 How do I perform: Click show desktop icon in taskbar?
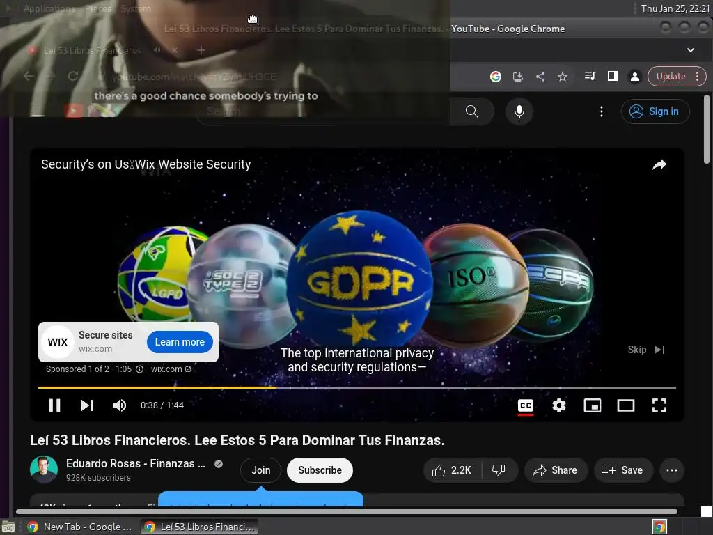[x=8, y=527]
